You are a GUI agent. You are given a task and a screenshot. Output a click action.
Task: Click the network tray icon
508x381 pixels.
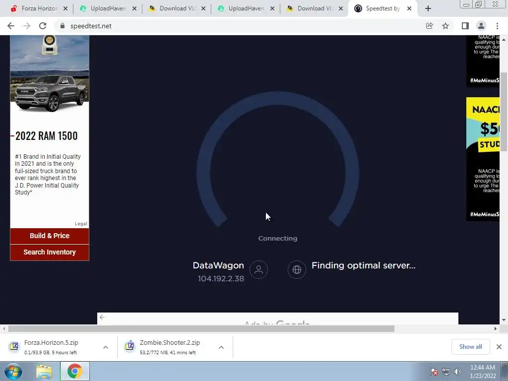click(446, 372)
